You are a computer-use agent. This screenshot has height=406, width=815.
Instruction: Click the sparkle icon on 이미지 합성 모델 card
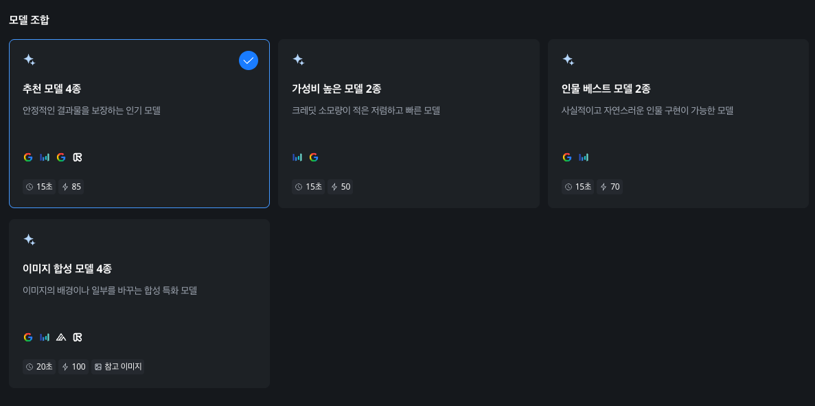pyautogui.click(x=29, y=240)
